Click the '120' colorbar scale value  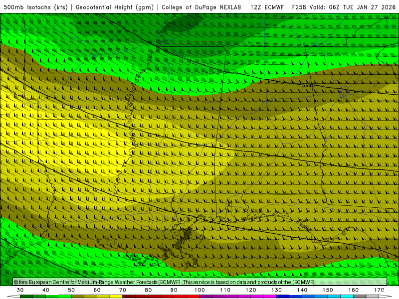tap(251, 290)
